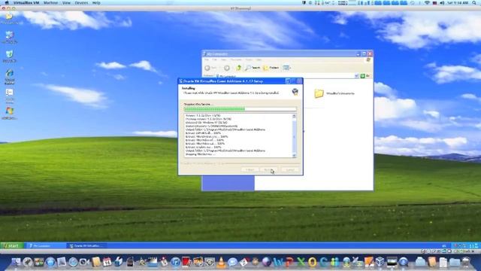The image size is (481, 271).
Task: Click the Wi-Fi status icon
Action: click(427, 3)
